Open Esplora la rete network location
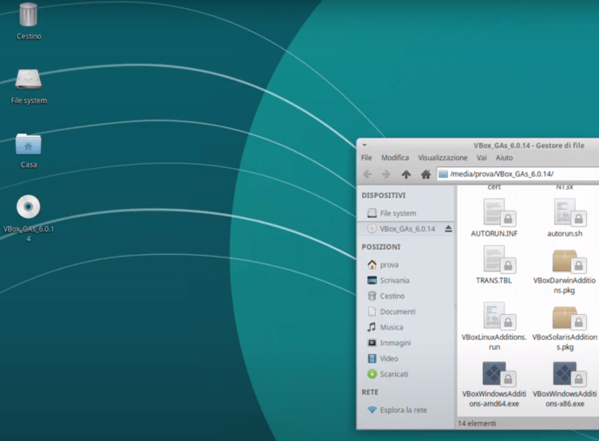The width and height of the screenshot is (599, 441). 403,410
